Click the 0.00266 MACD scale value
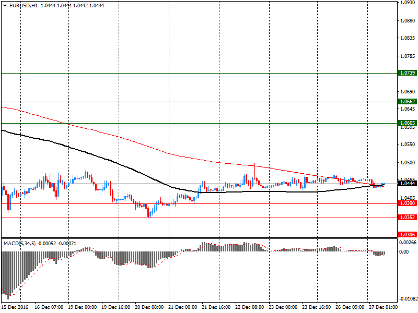The height and width of the screenshot is (313, 418). (408, 243)
